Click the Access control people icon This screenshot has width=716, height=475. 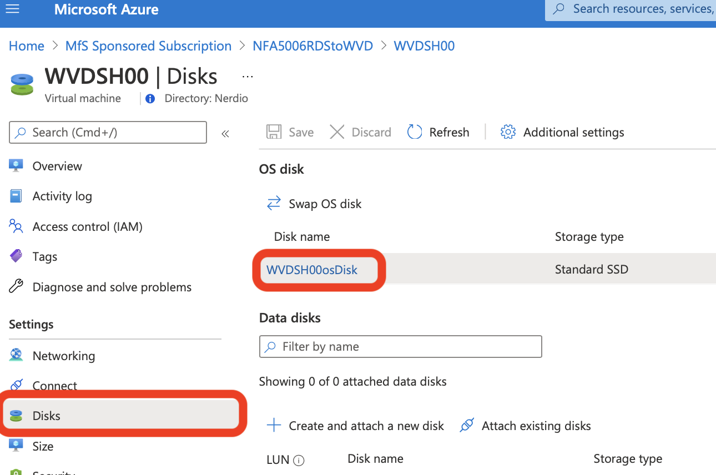click(x=16, y=226)
